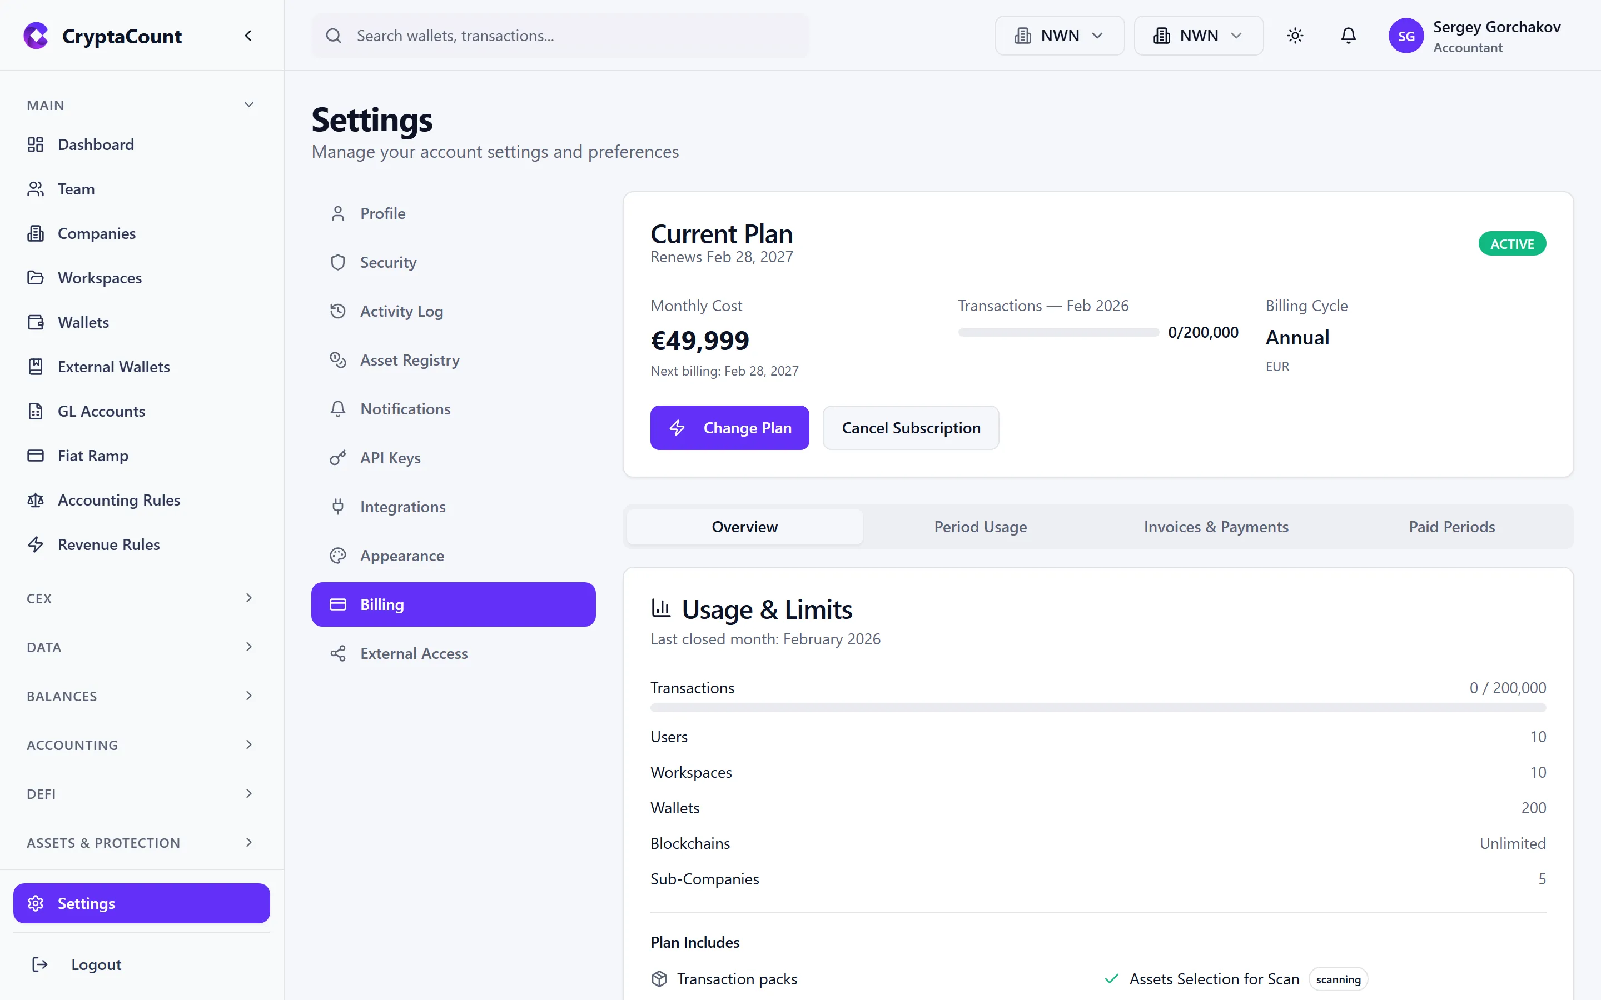
Task: Click the Change Plan button
Action: [x=729, y=428]
